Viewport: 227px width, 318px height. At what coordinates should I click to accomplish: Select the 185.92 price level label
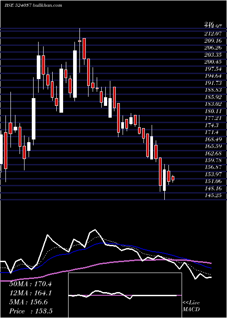click(213, 97)
